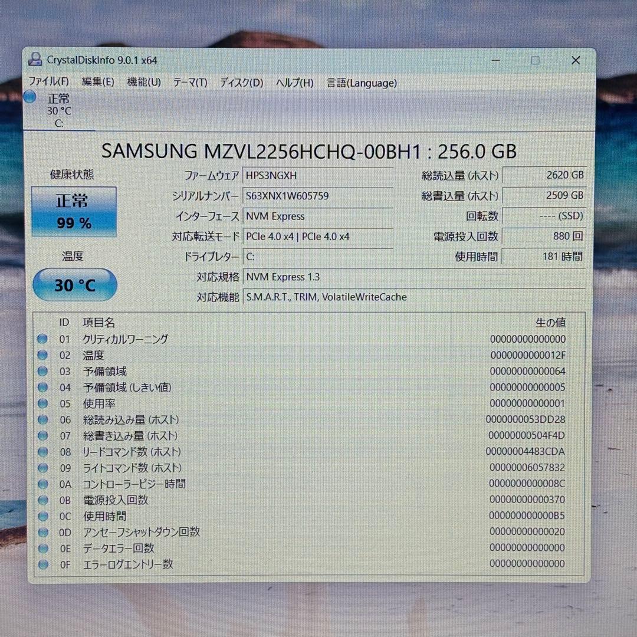This screenshot has height=637, width=637.
Task: Select the C: drive disk status icon
Action: tap(29, 97)
